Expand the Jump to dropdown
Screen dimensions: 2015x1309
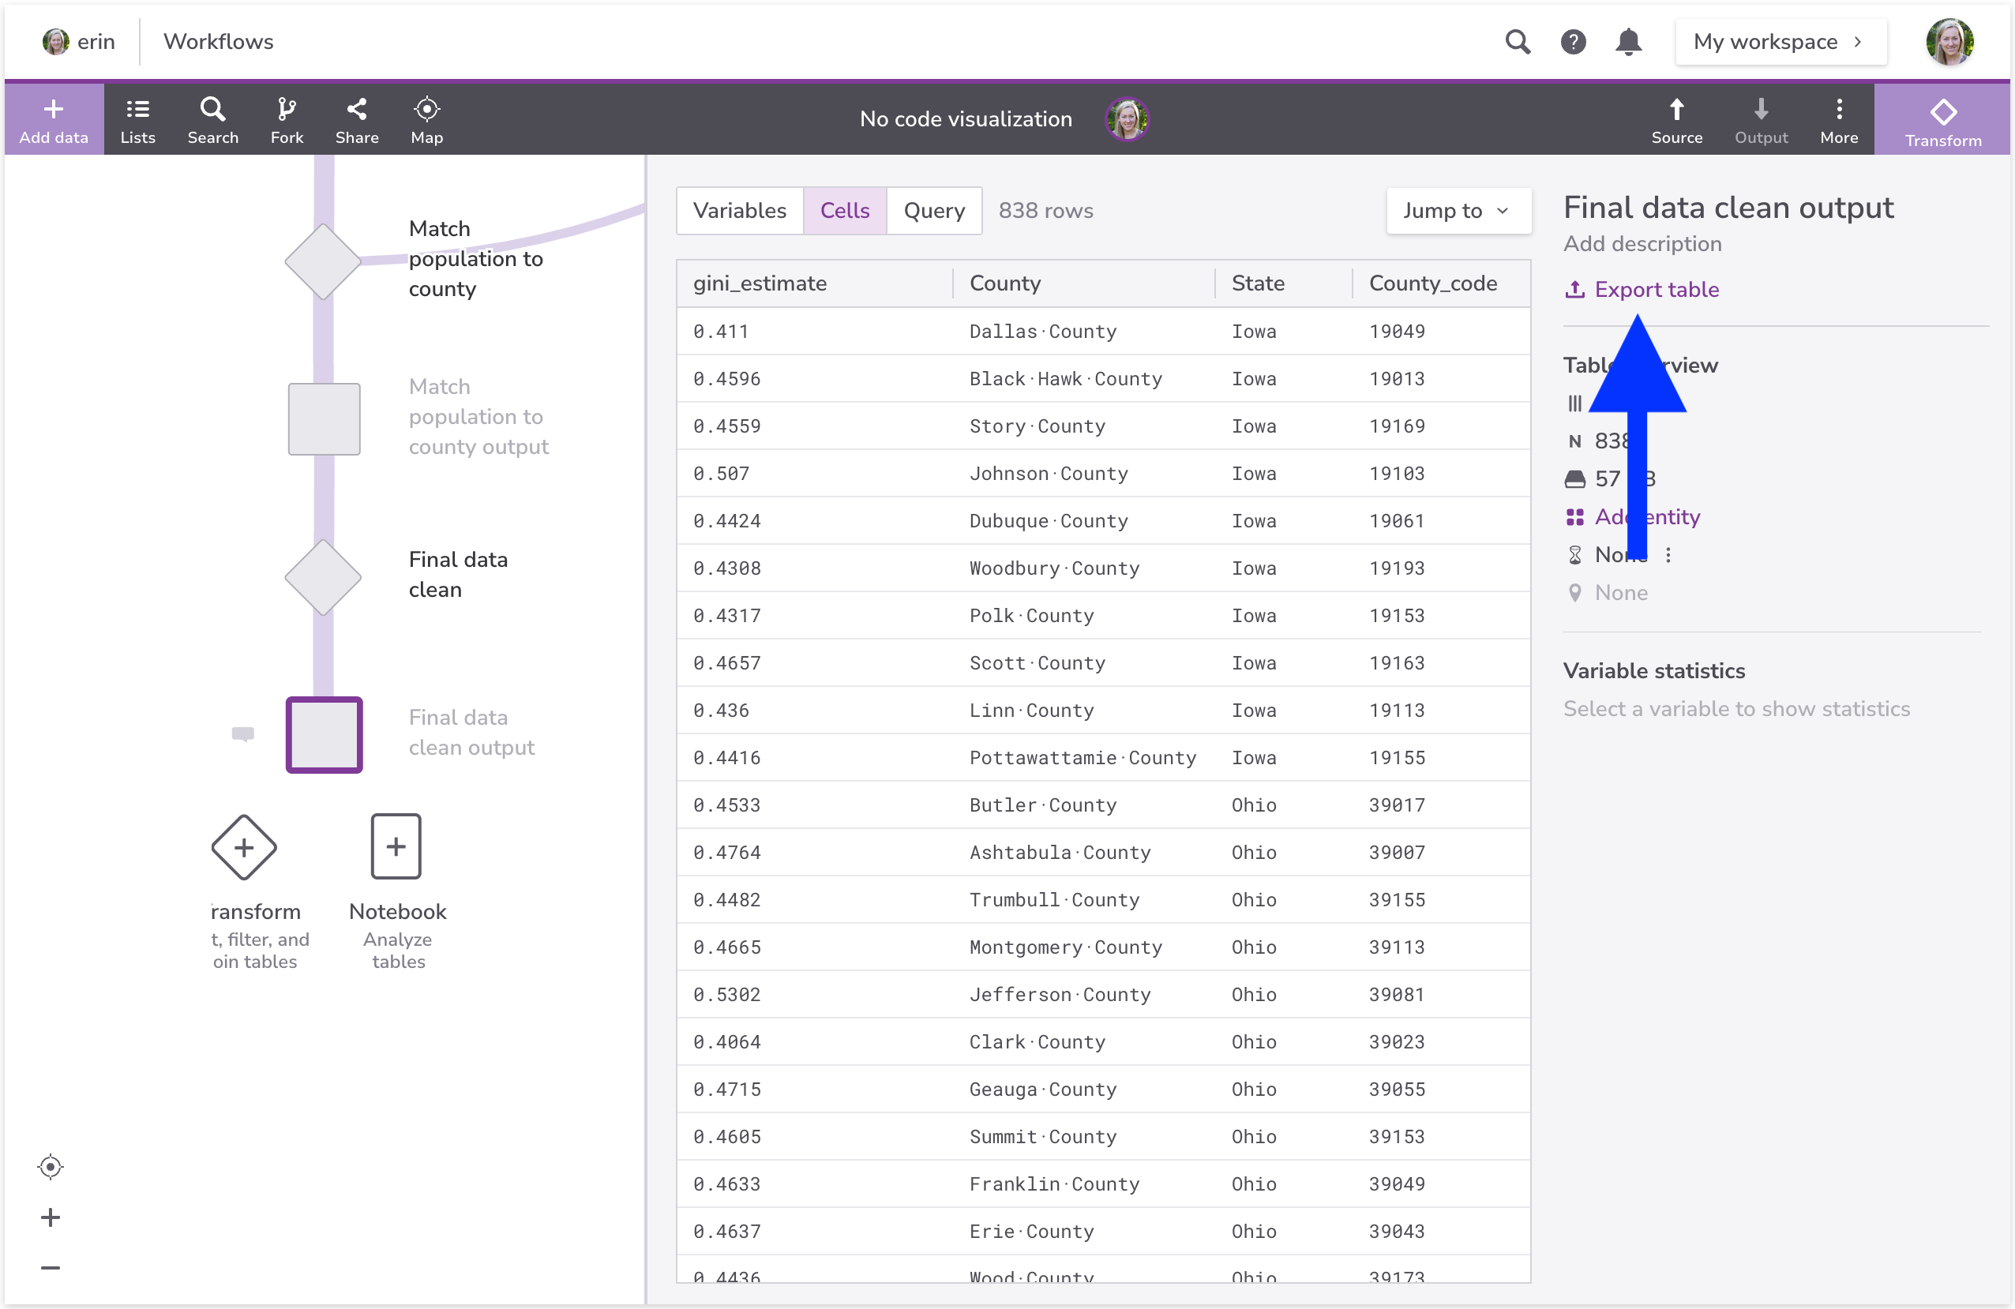tap(1458, 211)
